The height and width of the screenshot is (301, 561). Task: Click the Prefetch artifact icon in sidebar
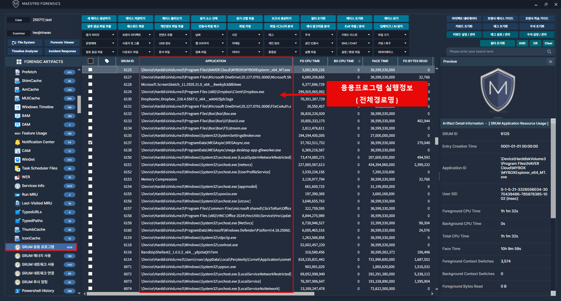click(x=17, y=72)
